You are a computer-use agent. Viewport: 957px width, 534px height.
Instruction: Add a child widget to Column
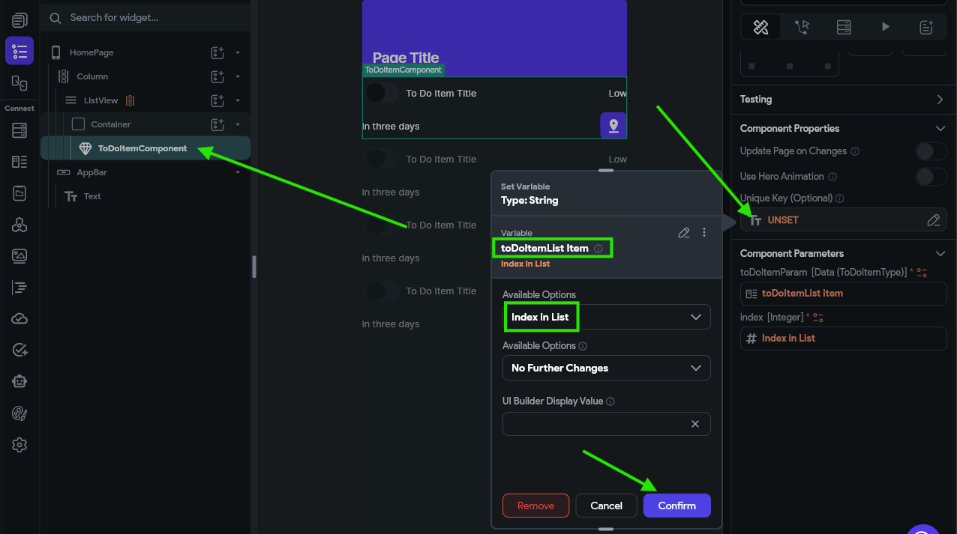click(217, 76)
